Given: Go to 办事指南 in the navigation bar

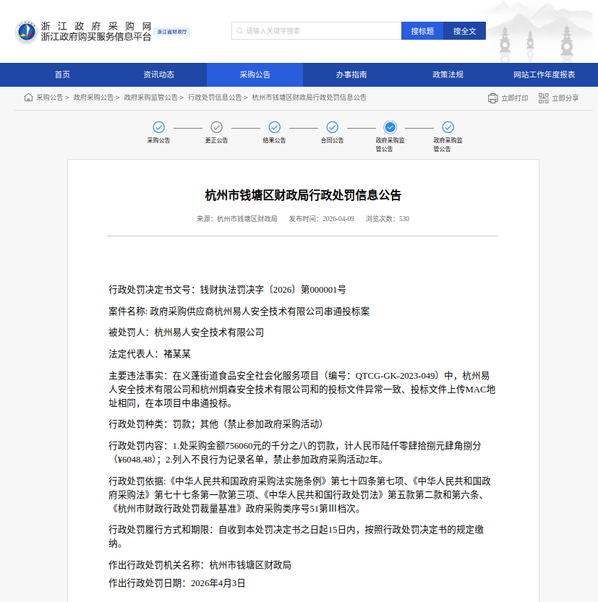Looking at the screenshot, I should (351, 74).
